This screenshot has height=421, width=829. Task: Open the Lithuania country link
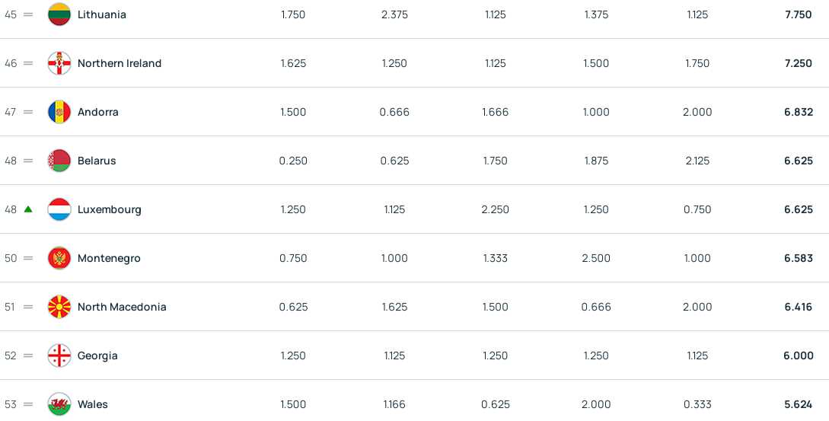pos(102,14)
